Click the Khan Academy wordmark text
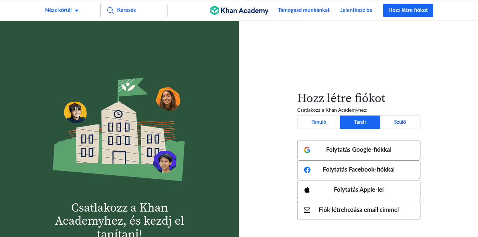The width and height of the screenshot is (478, 237). (x=244, y=10)
